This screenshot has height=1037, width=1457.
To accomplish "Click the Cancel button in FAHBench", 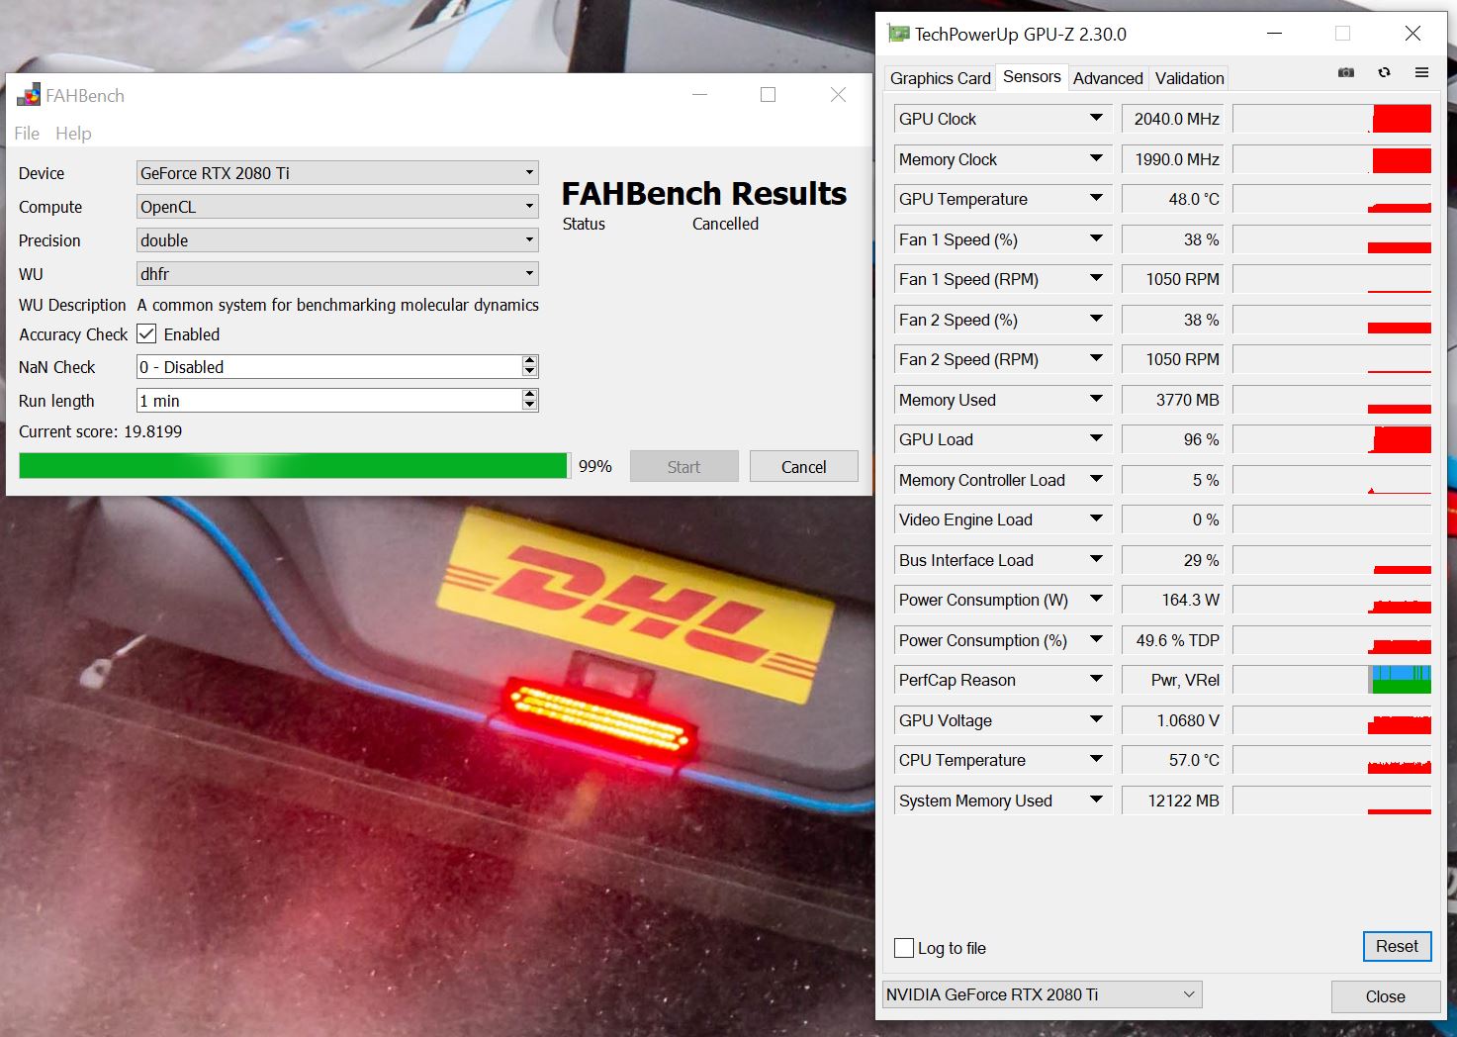I will tap(803, 466).
